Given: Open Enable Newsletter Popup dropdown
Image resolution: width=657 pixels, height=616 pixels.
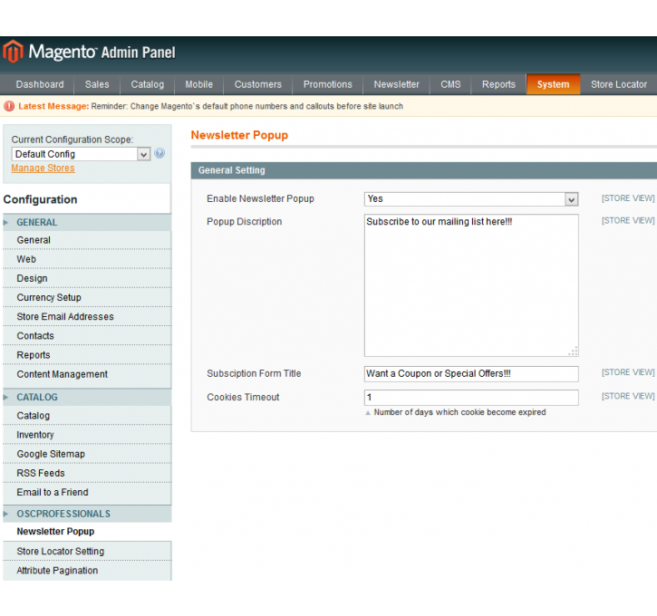Looking at the screenshot, I should click(471, 199).
